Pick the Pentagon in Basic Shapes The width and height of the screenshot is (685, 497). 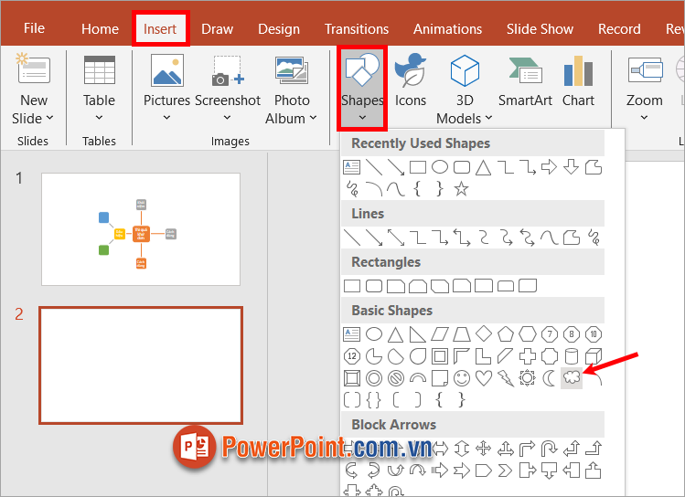(x=506, y=334)
